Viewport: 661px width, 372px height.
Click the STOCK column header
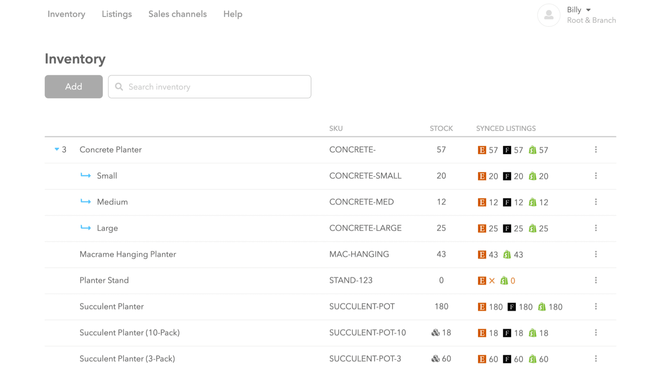[441, 129]
